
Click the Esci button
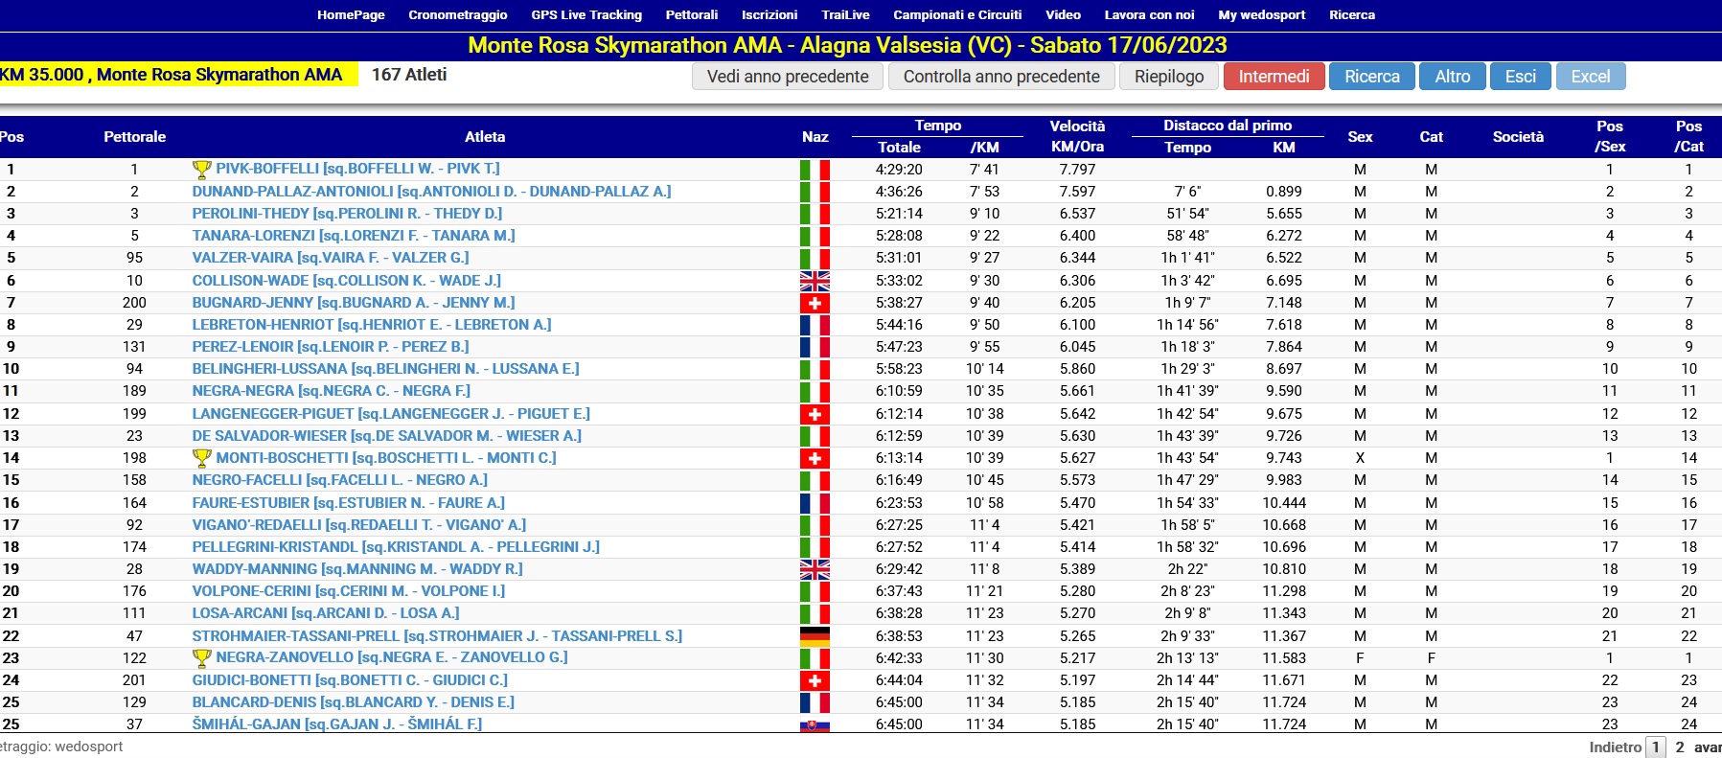coord(1520,77)
